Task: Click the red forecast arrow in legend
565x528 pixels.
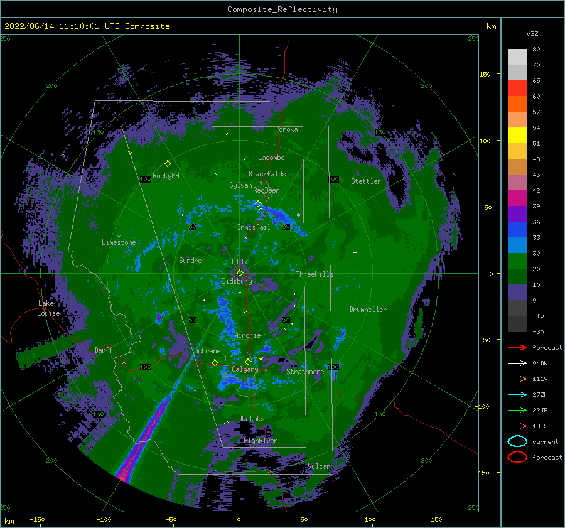Action: click(x=517, y=347)
